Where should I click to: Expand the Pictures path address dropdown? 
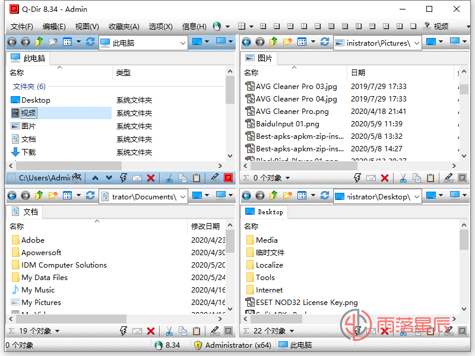coord(417,43)
